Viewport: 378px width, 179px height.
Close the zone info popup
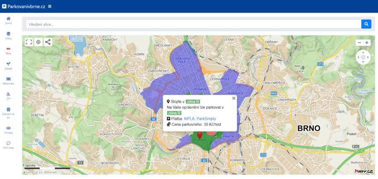(234, 98)
